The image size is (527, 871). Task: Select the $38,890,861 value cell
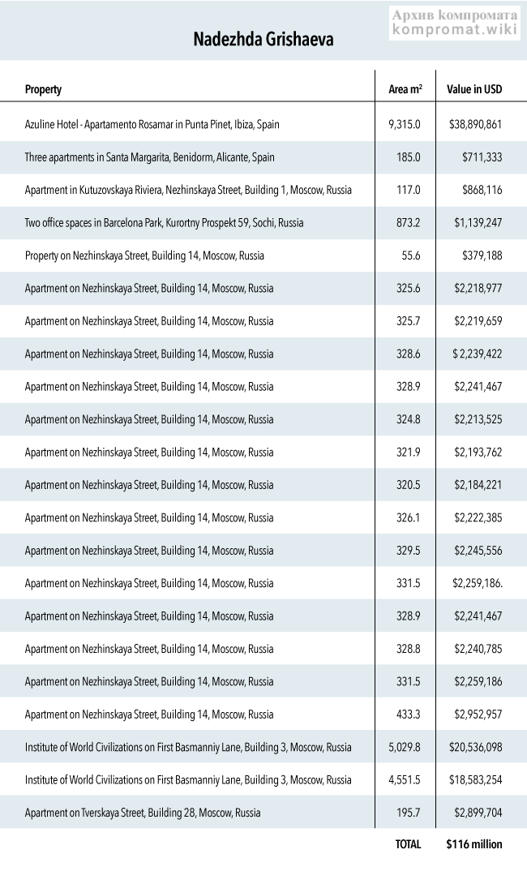click(x=475, y=125)
